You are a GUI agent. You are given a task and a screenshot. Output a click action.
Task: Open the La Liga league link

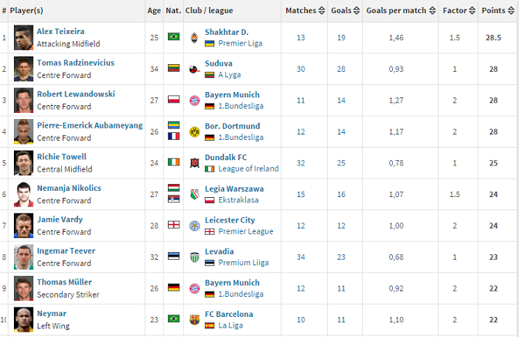pos(231,325)
